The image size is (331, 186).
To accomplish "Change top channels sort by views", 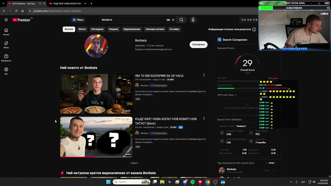I will point(270,163).
